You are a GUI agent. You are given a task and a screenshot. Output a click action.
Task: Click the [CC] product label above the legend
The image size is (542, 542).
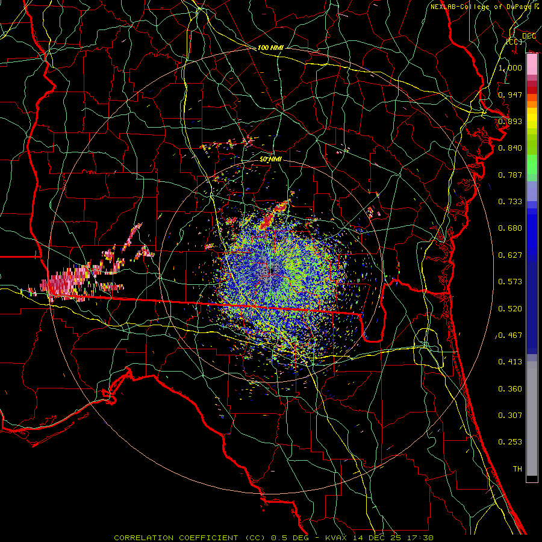514,42
